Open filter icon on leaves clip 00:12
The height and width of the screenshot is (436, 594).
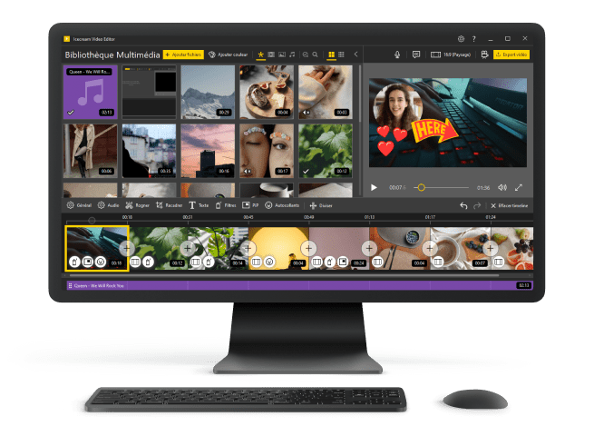click(x=148, y=262)
